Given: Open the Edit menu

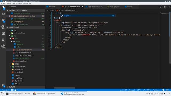Looking at the screenshot, I should 4,3.
